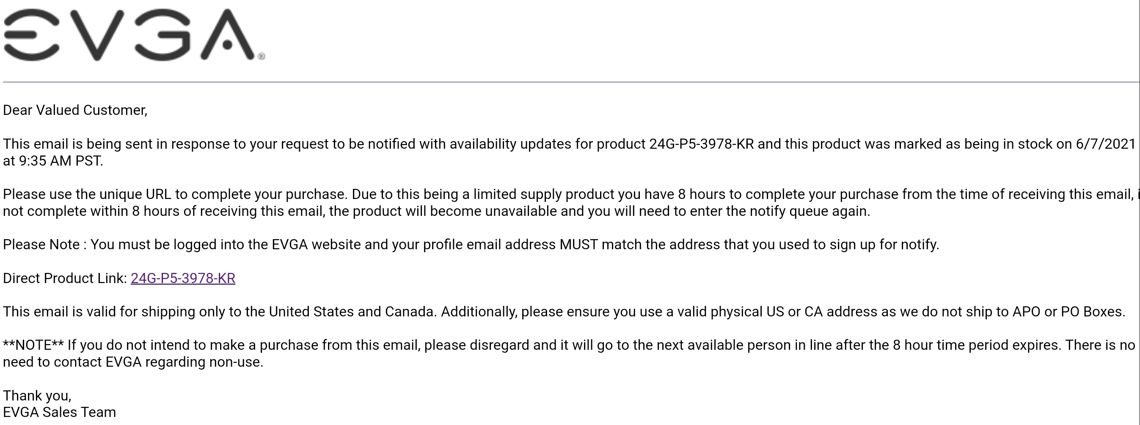Image resolution: width=1140 pixels, height=425 pixels.
Task: Click the "Dear Valued Customer," greeting
Action: click(x=75, y=110)
